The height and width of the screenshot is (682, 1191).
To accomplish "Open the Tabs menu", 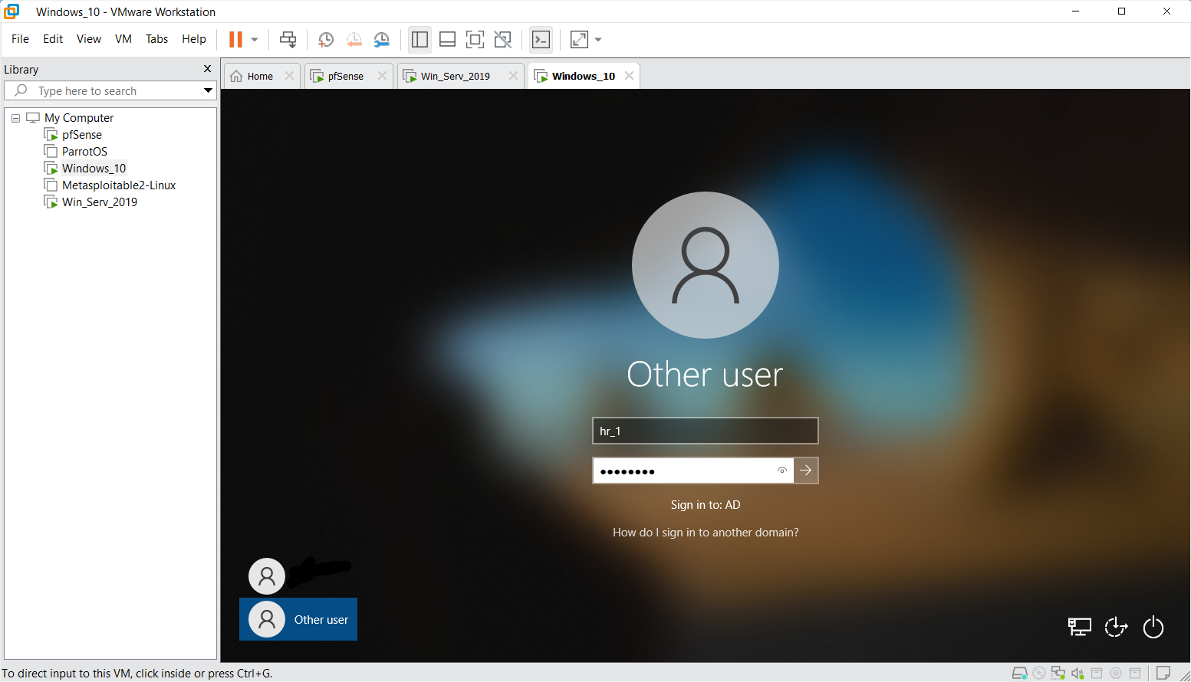I will pos(156,39).
